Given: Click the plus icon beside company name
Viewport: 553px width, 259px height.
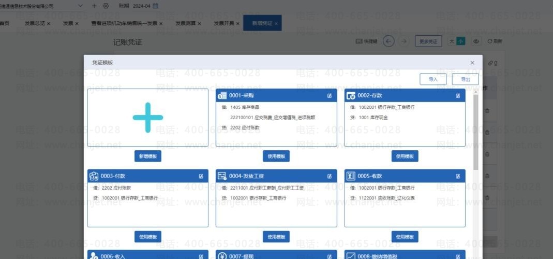Looking at the screenshot, I should (94, 6).
